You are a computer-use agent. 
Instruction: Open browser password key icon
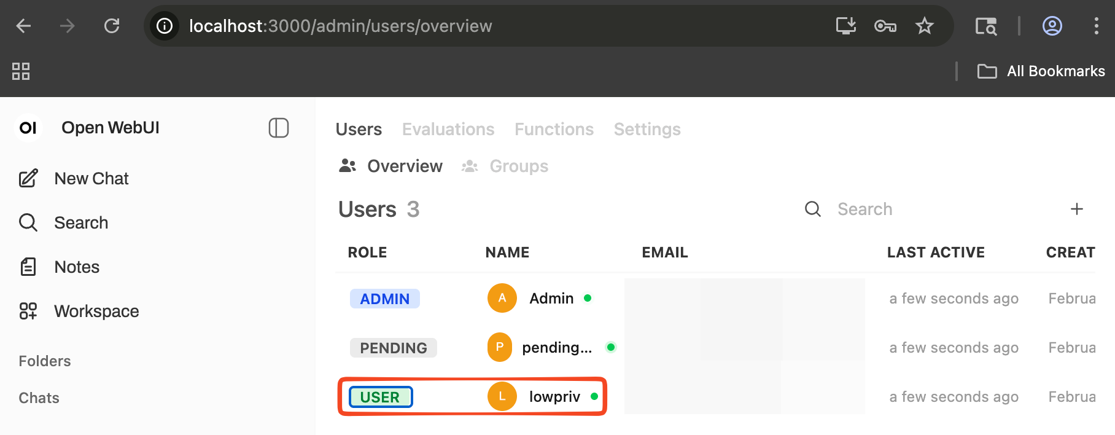885,26
